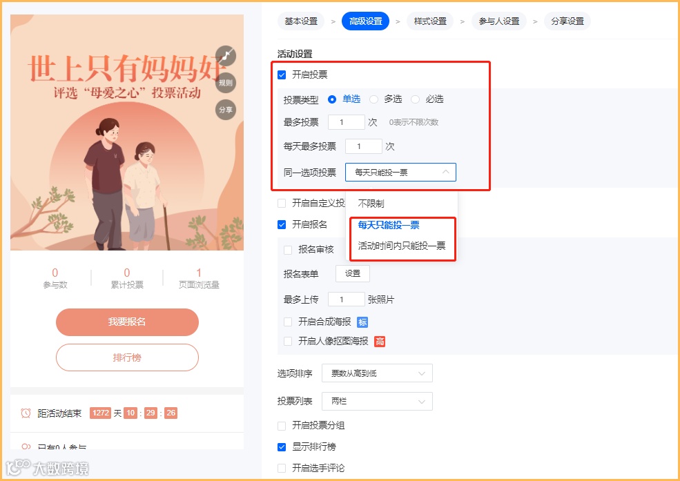This screenshot has width=680, height=481.
Task: Click the 页面浏览量 counter in preview
Action: [199, 278]
